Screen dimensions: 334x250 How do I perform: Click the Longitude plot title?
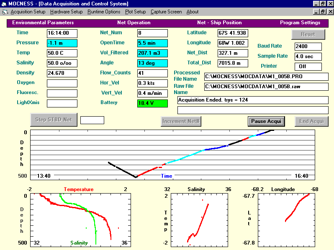pos(283,189)
